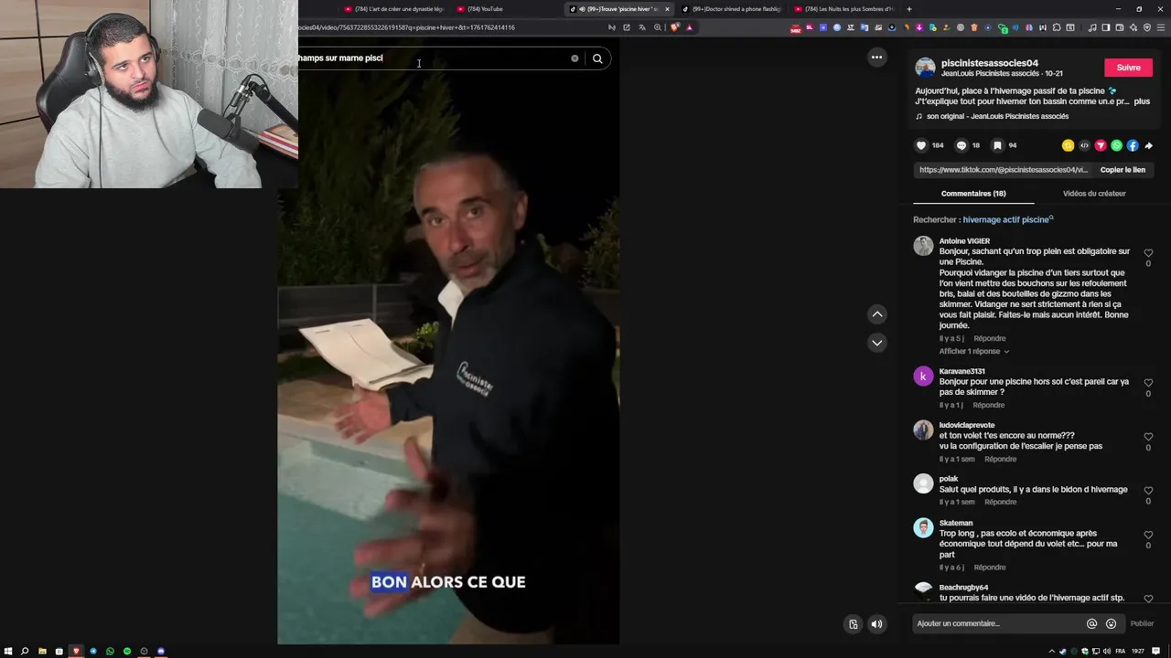Reply to Karavane3131's comment

pos(989,405)
